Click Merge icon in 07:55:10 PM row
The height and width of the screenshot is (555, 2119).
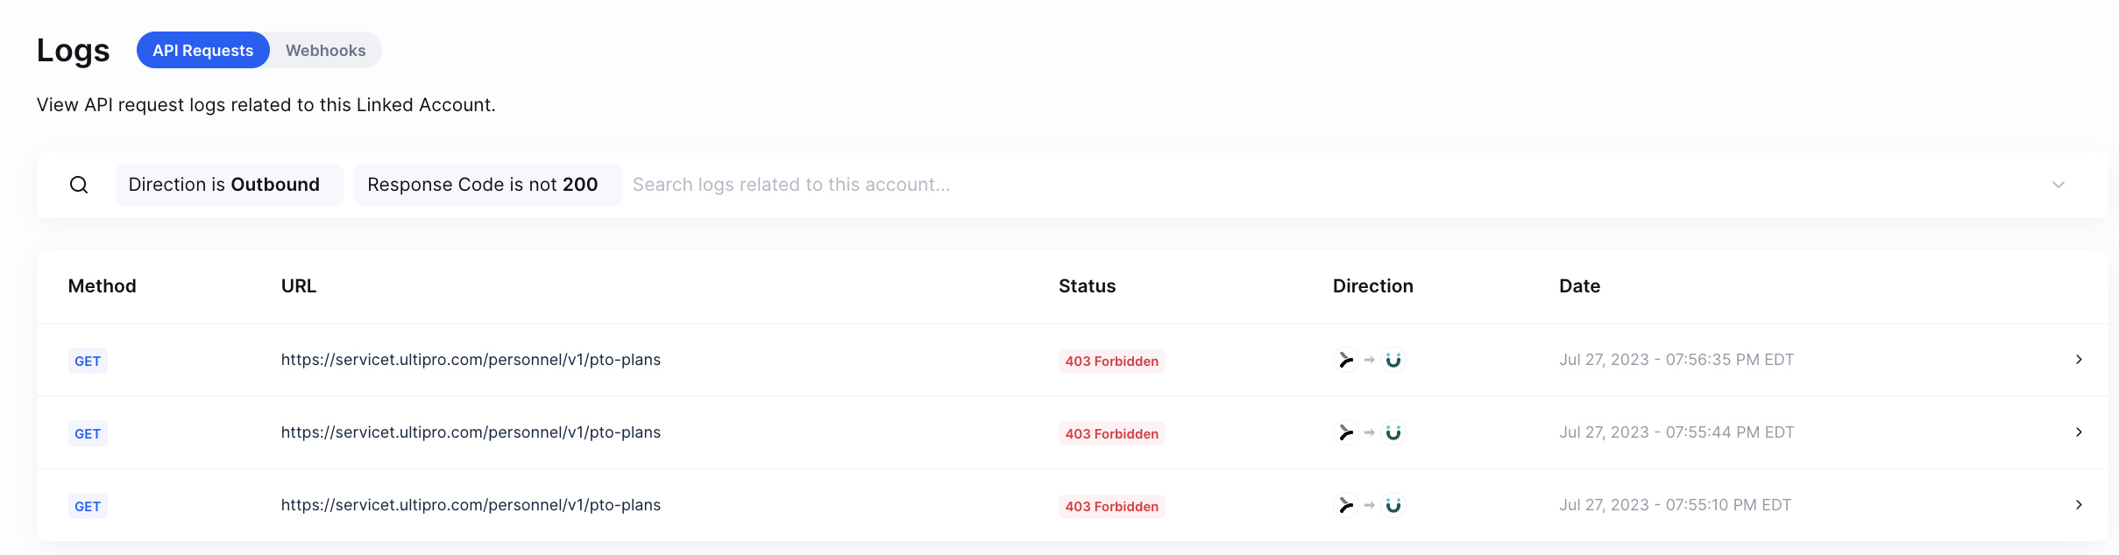click(1345, 505)
